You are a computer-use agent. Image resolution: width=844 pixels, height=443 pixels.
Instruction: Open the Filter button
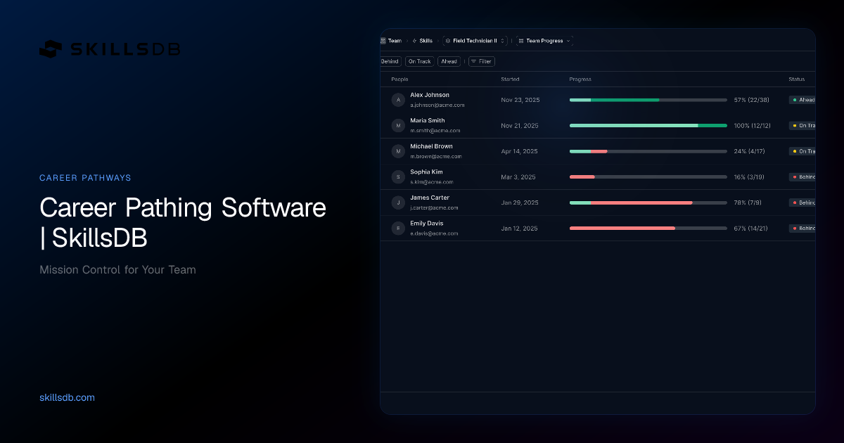[482, 61]
